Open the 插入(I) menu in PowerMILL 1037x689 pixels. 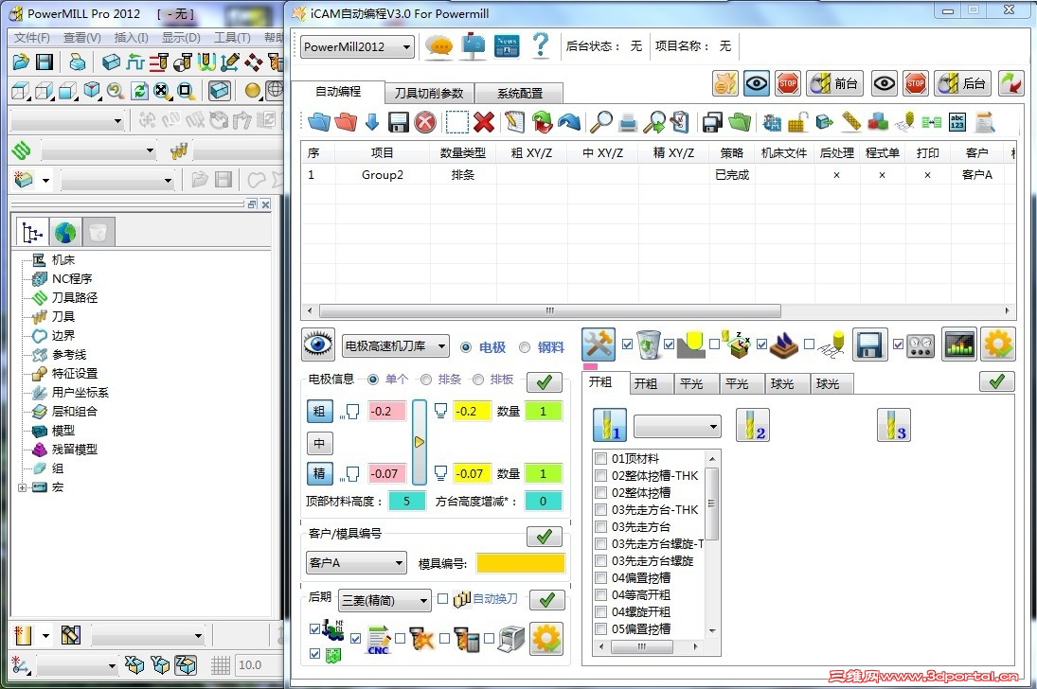point(131,38)
